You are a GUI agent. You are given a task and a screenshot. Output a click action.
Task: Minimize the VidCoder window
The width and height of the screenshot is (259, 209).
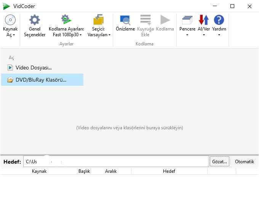(x=215, y=6)
